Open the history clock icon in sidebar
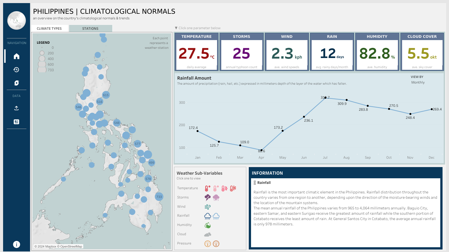The width and height of the screenshot is (449, 252). [17, 70]
